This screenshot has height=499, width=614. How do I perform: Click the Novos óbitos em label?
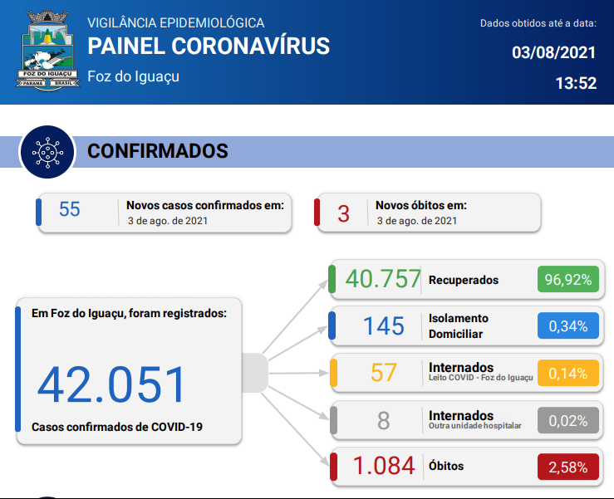click(x=421, y=205)
